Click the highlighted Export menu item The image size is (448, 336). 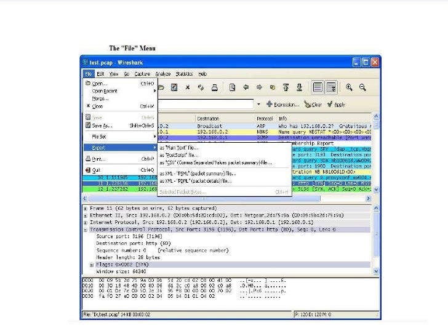pyautogui.click(x=120, y=148)
